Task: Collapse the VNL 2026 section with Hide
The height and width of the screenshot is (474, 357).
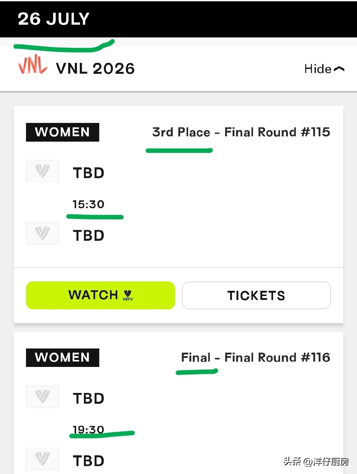Action: pos(324,69)
